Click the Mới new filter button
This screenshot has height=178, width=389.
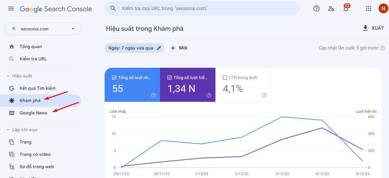pyautogui.click(x=179, y=48)
